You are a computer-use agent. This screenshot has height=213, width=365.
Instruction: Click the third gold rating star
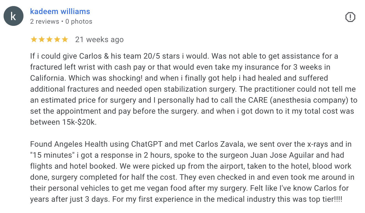pyautogui.click(x=49, y=40)
